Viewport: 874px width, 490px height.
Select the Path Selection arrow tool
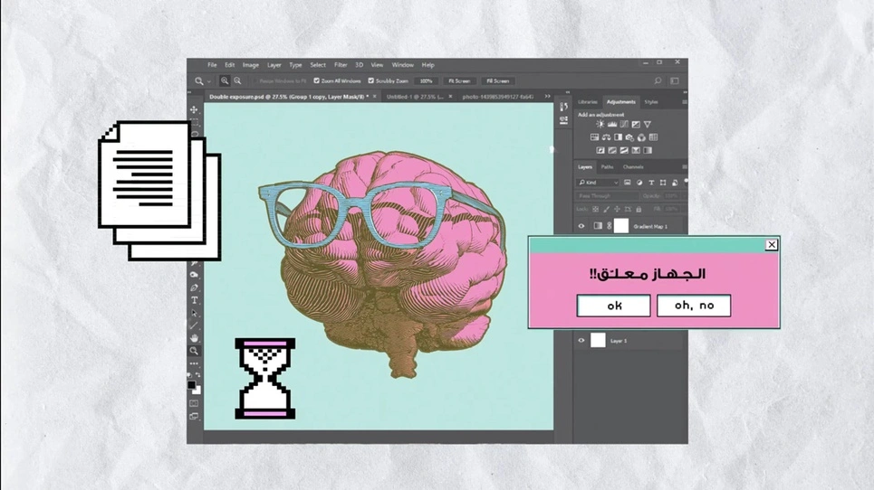point(194,313)
